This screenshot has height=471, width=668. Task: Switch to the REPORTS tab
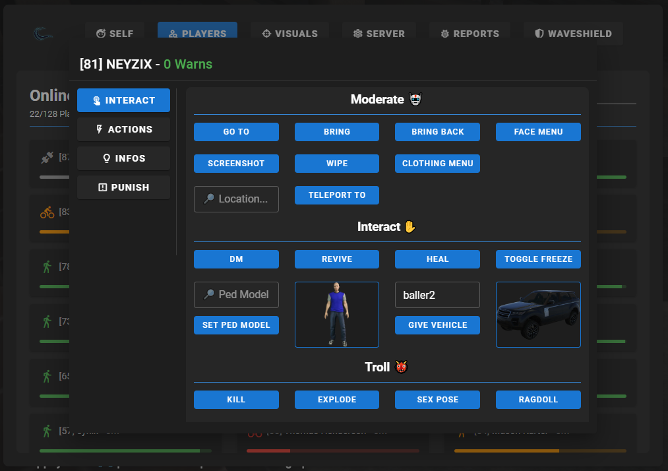470,33
